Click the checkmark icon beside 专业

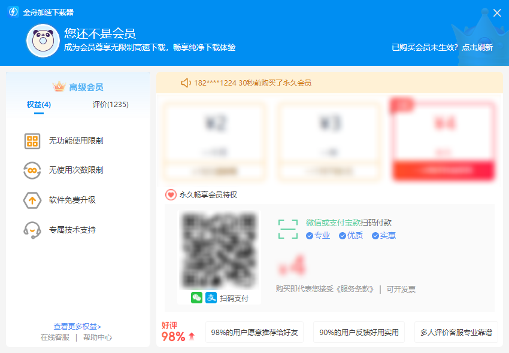[310, 236]
